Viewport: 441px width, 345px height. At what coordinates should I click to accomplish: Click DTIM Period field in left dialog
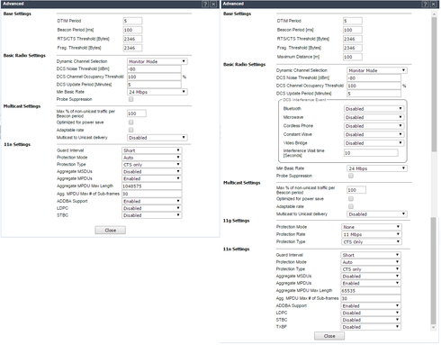pos(132,21)
